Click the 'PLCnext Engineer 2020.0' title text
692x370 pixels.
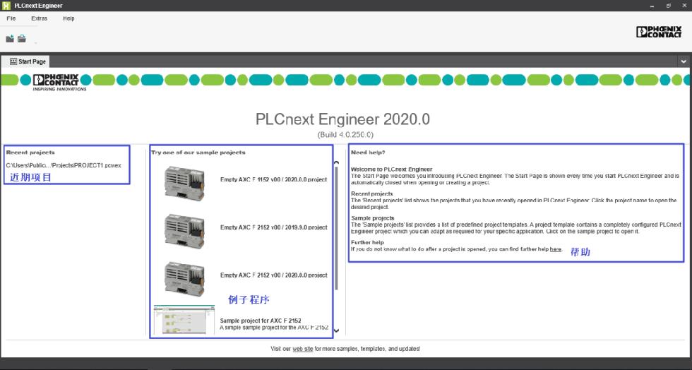pos(342,119)
